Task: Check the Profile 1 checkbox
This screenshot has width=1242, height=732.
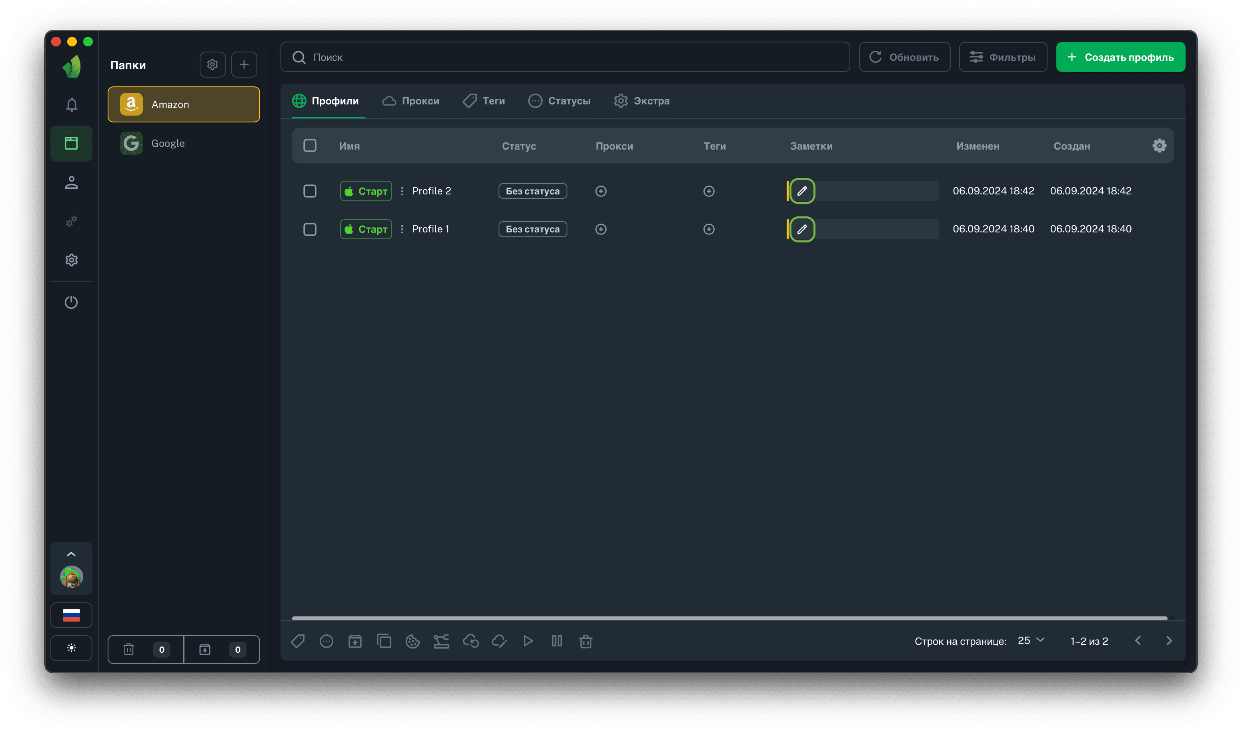Action: pyautogui.click(x=310, y=229)
